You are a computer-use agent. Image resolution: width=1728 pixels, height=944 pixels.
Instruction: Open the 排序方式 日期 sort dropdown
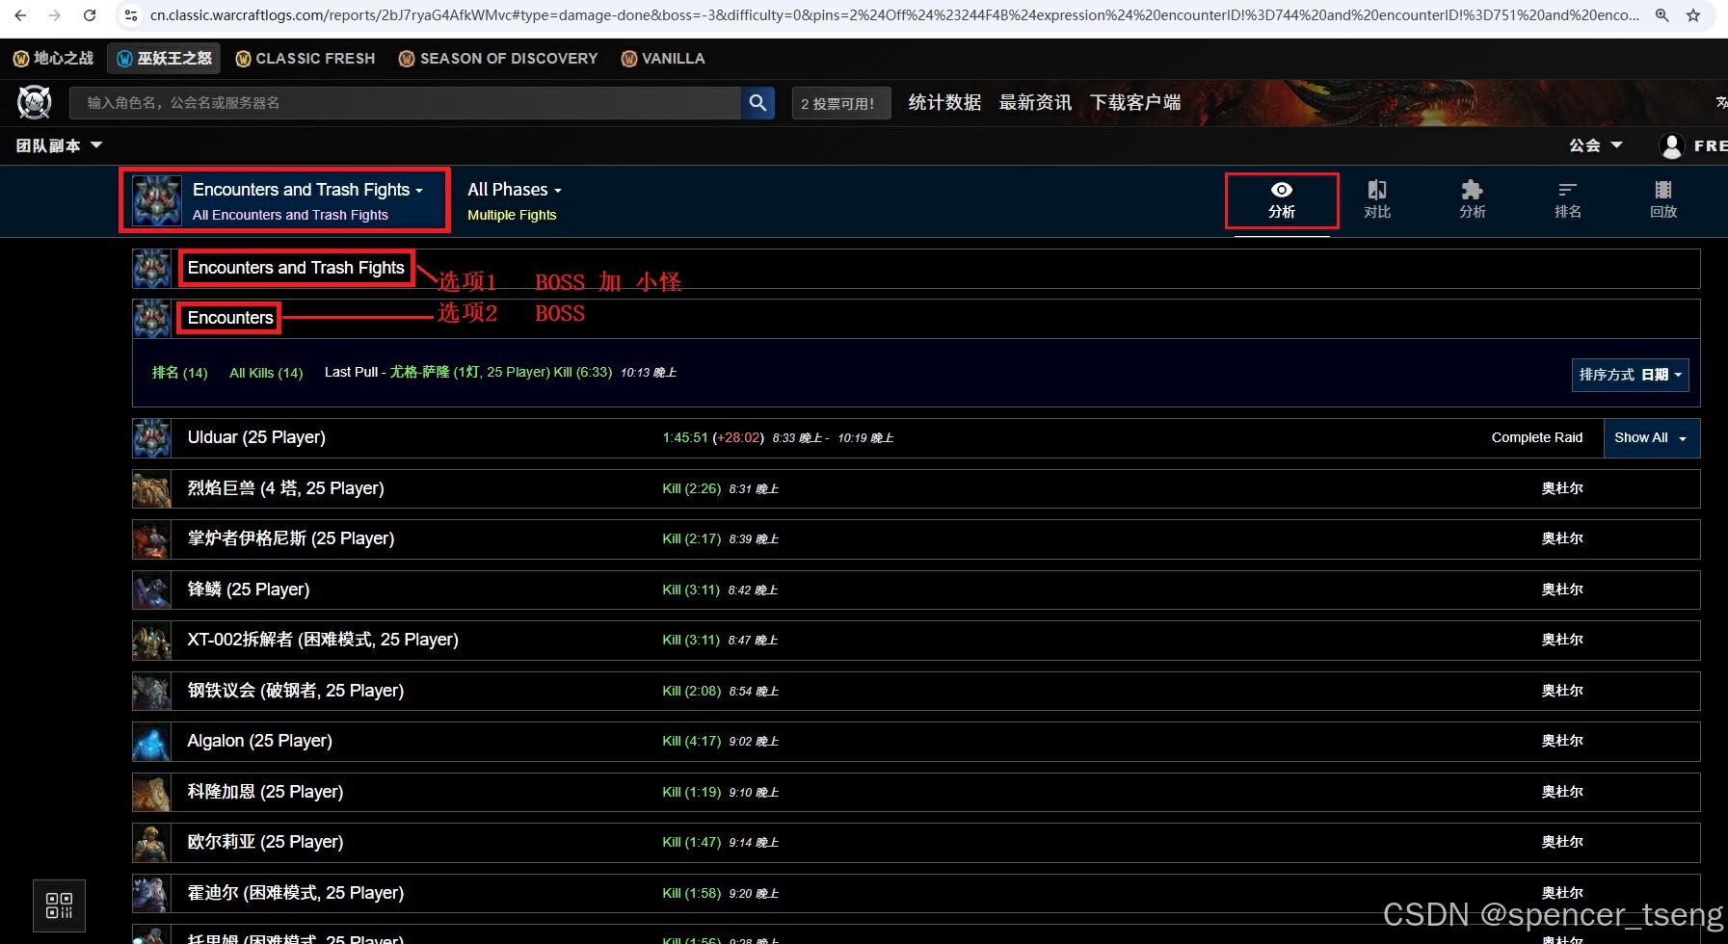click(1631, 375)
